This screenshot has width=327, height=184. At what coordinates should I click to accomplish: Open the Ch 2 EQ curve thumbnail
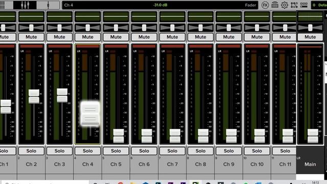click(31, 16)
